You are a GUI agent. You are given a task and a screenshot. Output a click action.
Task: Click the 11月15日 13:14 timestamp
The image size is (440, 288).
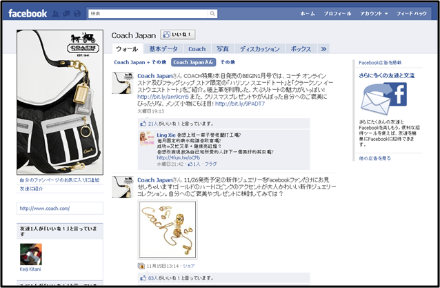click(163, 266)
